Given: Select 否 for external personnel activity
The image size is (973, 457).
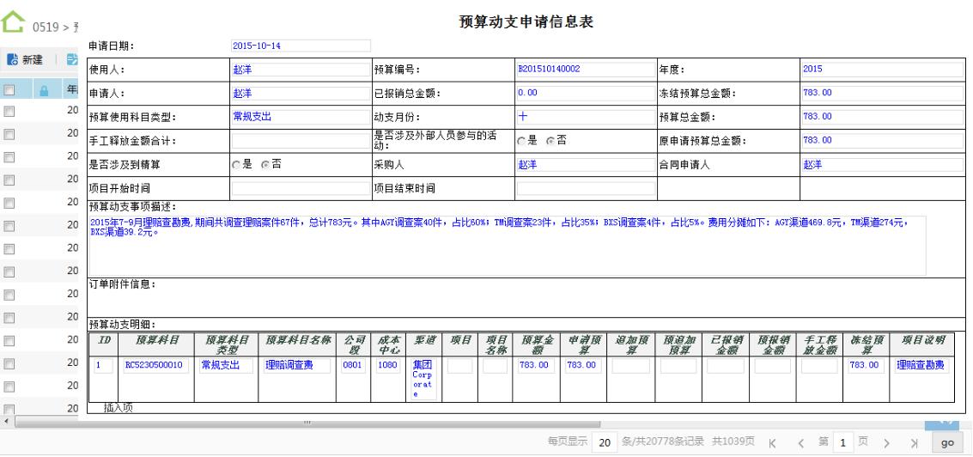Looking at the screenshot, I should 550,141.
